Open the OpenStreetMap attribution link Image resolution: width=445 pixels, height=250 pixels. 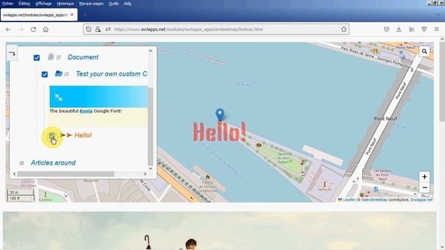374,200
